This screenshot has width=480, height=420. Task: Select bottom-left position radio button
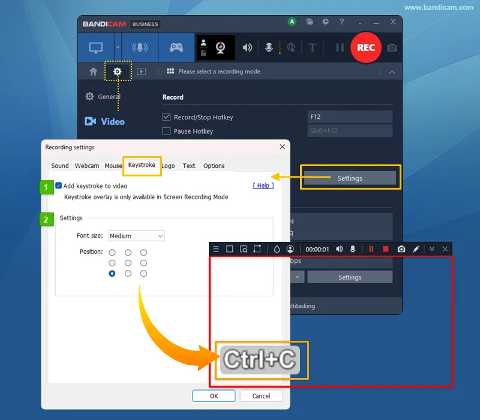[x=112, y=274]
